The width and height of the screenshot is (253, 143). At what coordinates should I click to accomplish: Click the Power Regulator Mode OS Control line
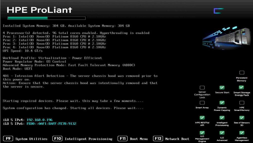[x=34, y=62]
